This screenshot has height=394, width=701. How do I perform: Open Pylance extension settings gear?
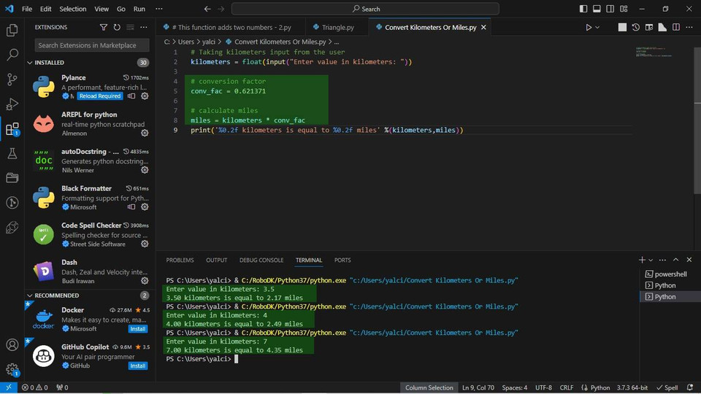point(145,96)
